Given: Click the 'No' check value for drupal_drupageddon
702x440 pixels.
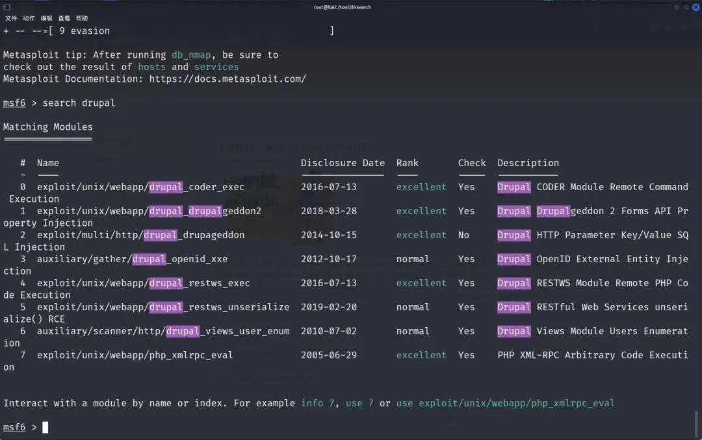Looking at the screenshot, I should point(464,235).
